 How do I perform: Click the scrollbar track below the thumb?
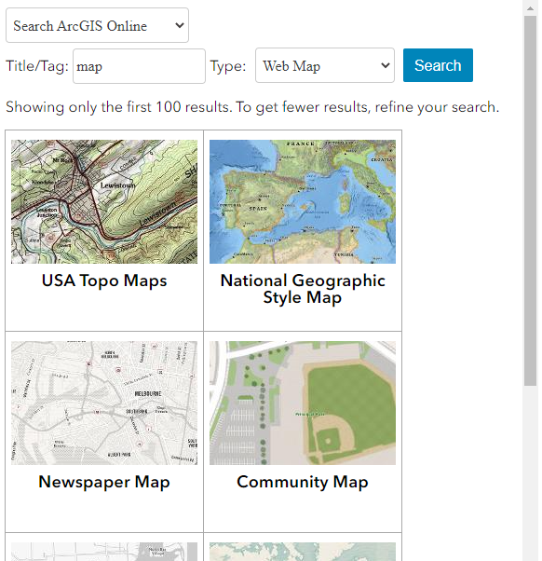click(530, 472)
